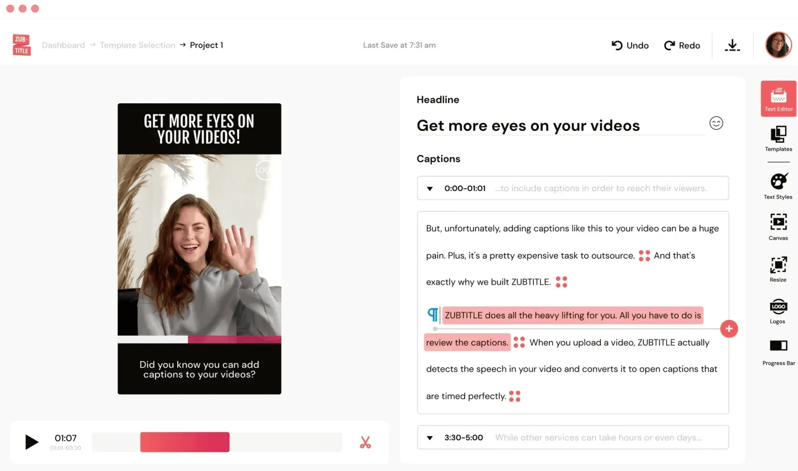Click the red timeline segment

184,442
